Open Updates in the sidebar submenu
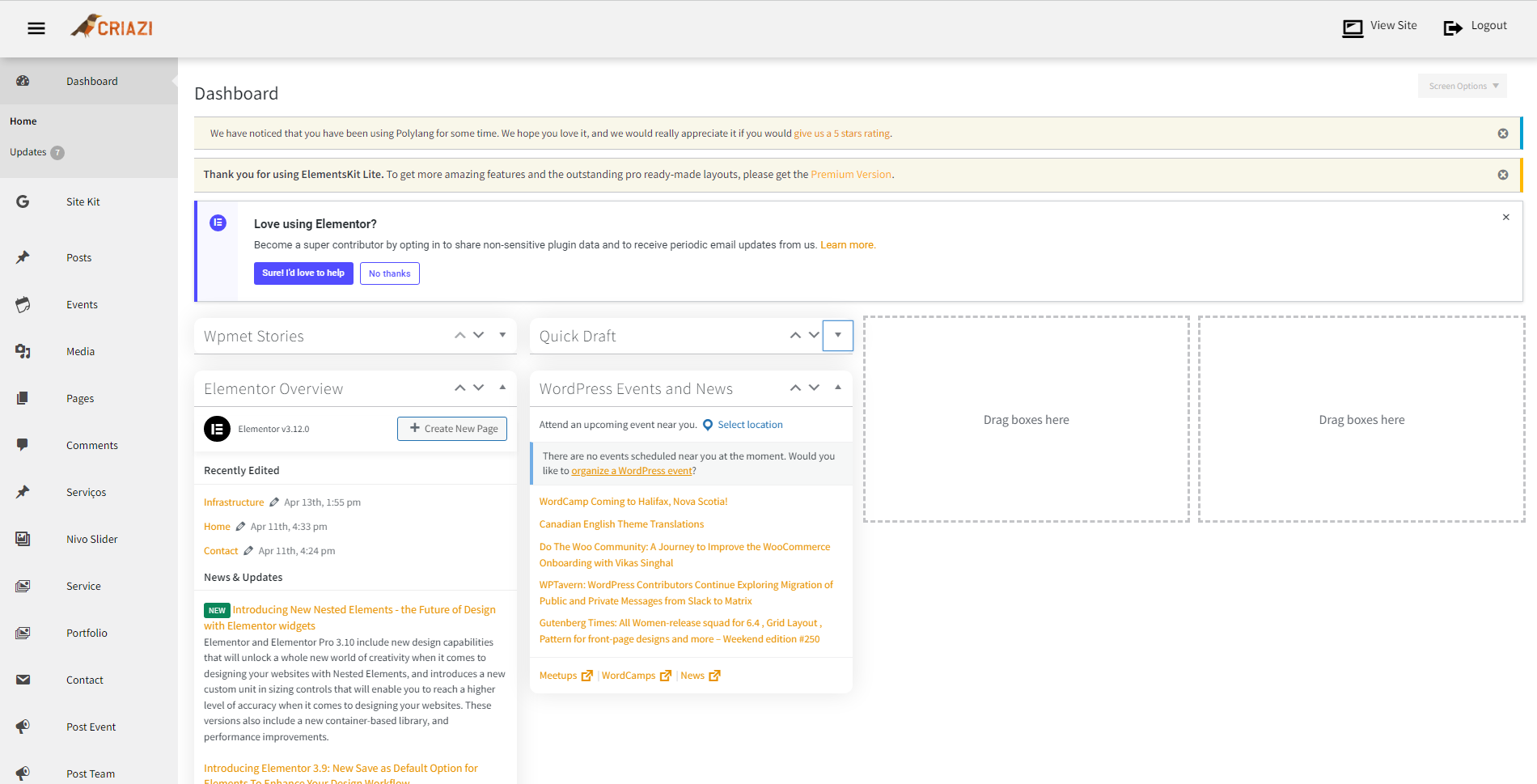This screenshot has width=1537, height=784. [28, 152]
